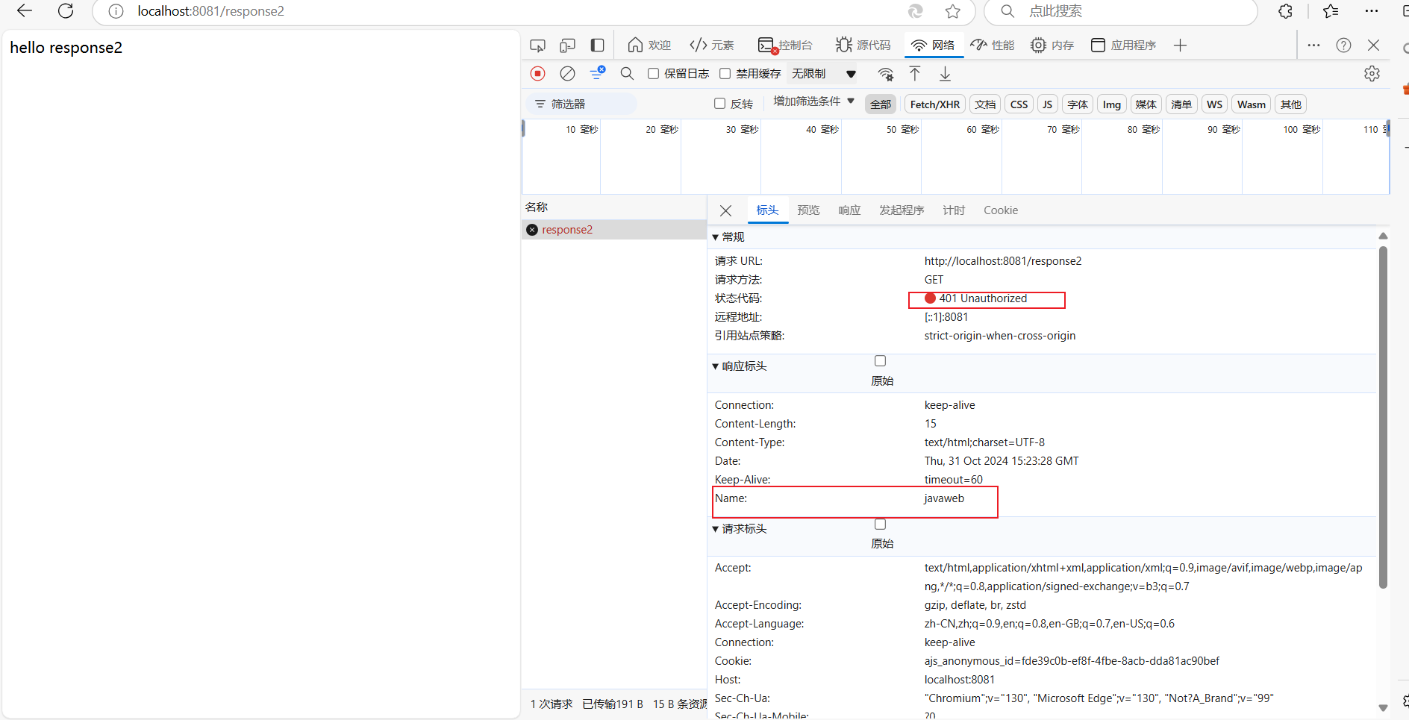Stop recording network log
This screenshot has width=1409, height=720.
coord(538,73)
